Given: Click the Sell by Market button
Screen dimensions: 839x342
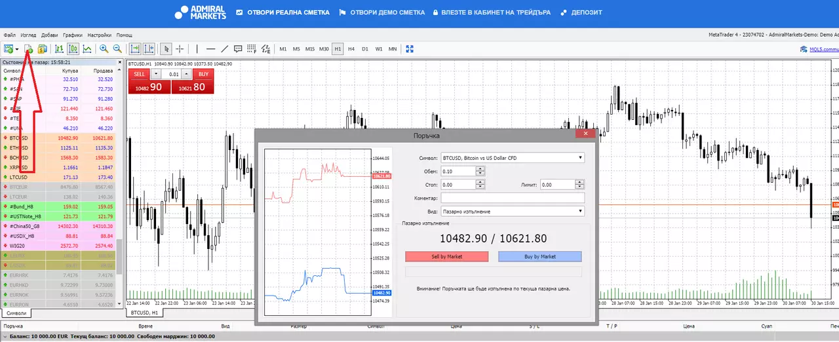Looking at the screenshot, I should (447, 257).
